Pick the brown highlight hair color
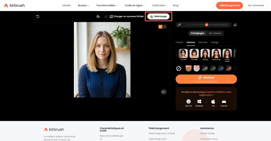Screen dimensions: 271x141 click(x=228, y=68)
